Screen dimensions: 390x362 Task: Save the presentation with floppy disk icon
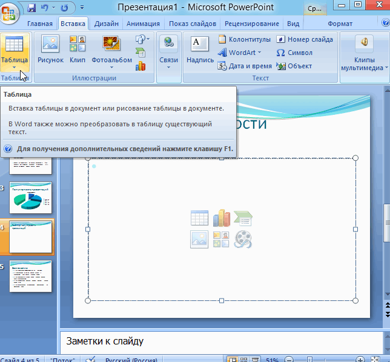point(31,8)
